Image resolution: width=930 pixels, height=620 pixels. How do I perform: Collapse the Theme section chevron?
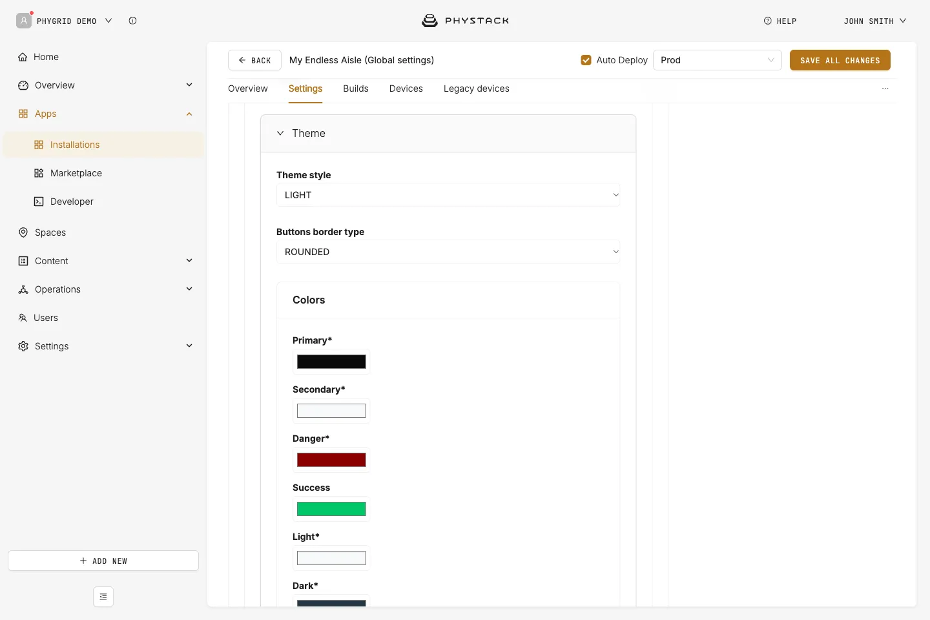[280, 133]
